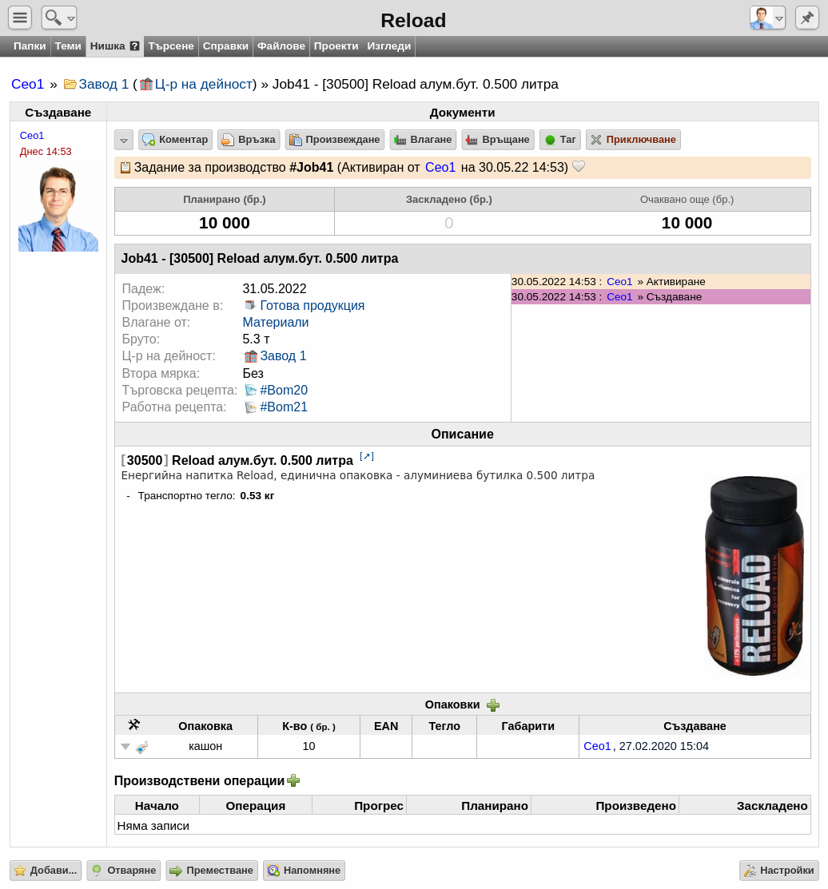Click the tools icon in the packaging table header

[133, 724]
